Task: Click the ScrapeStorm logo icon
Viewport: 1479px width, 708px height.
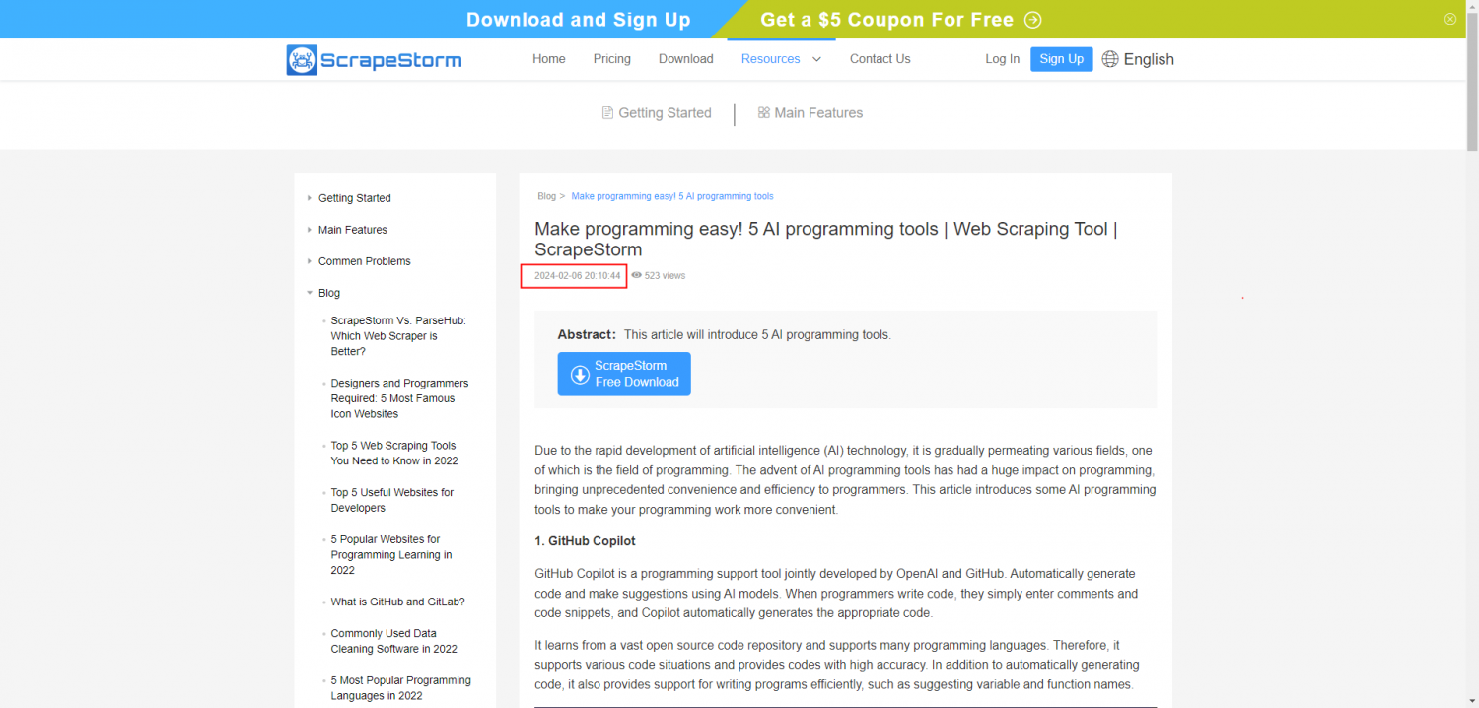Action: tap(302, 60)
